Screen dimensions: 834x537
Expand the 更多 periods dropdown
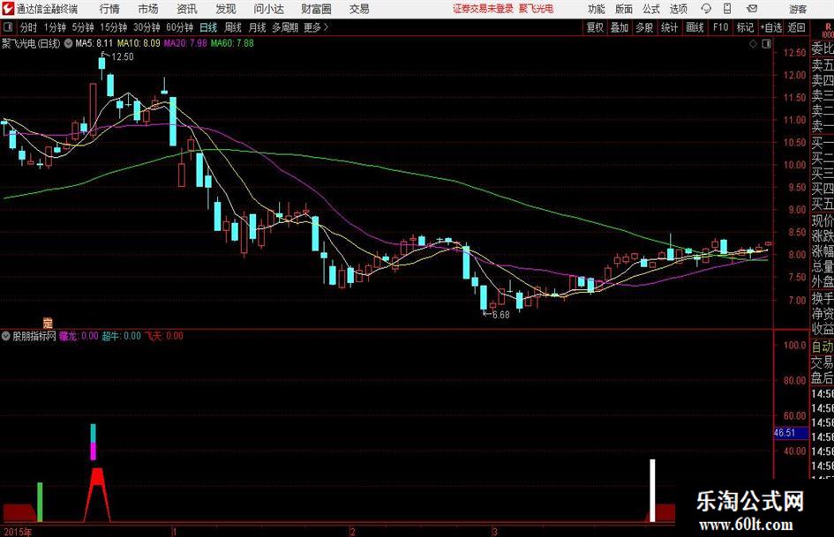point(316,27)
